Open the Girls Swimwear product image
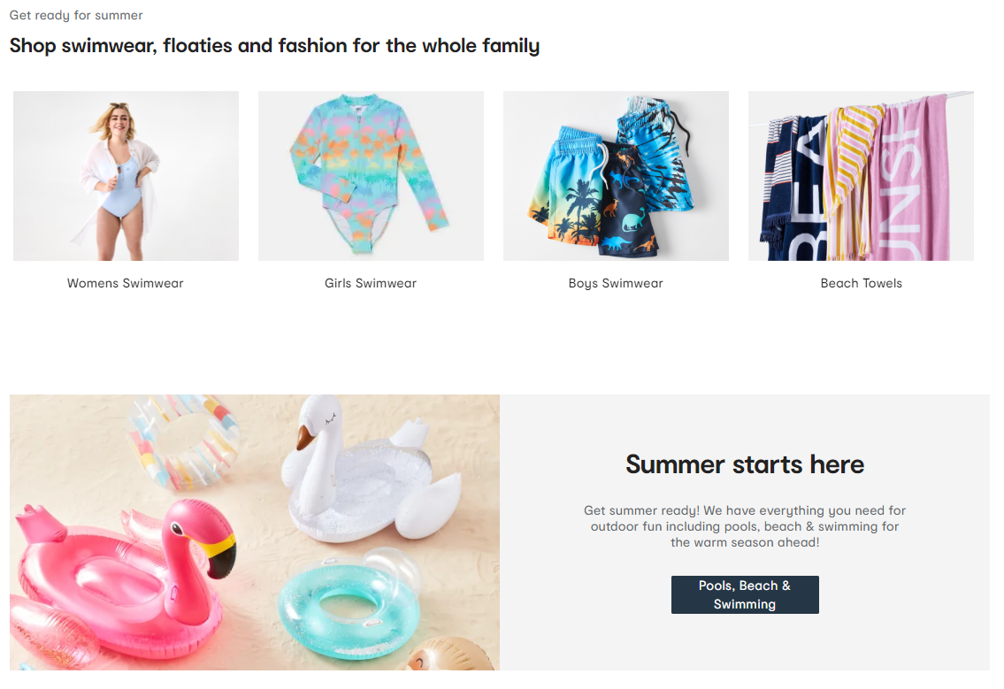Screen dimensions: 1004x689 click(371, 175)
